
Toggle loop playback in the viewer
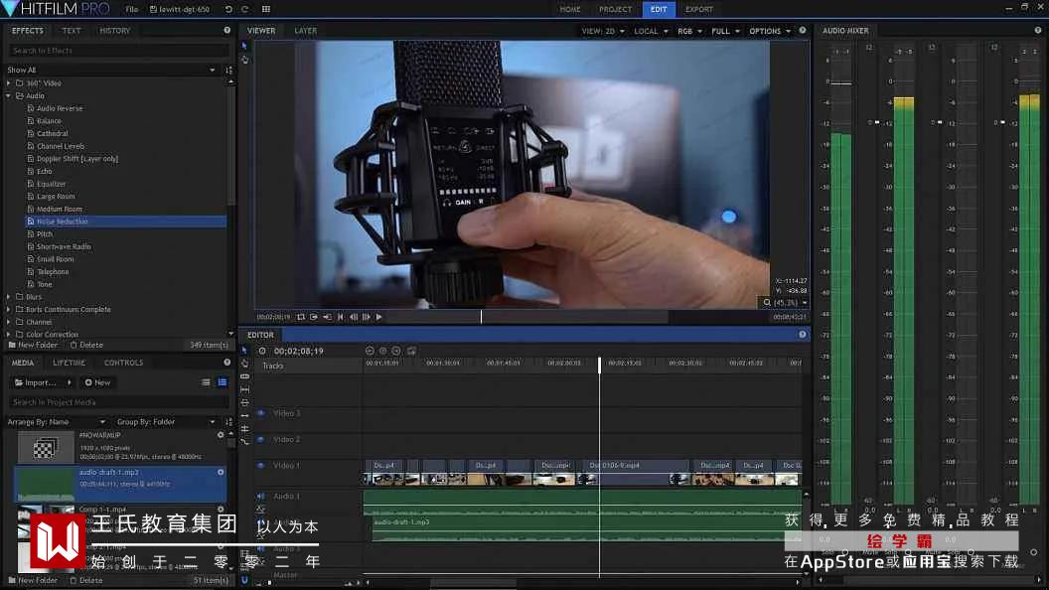[x=301, y=317]
